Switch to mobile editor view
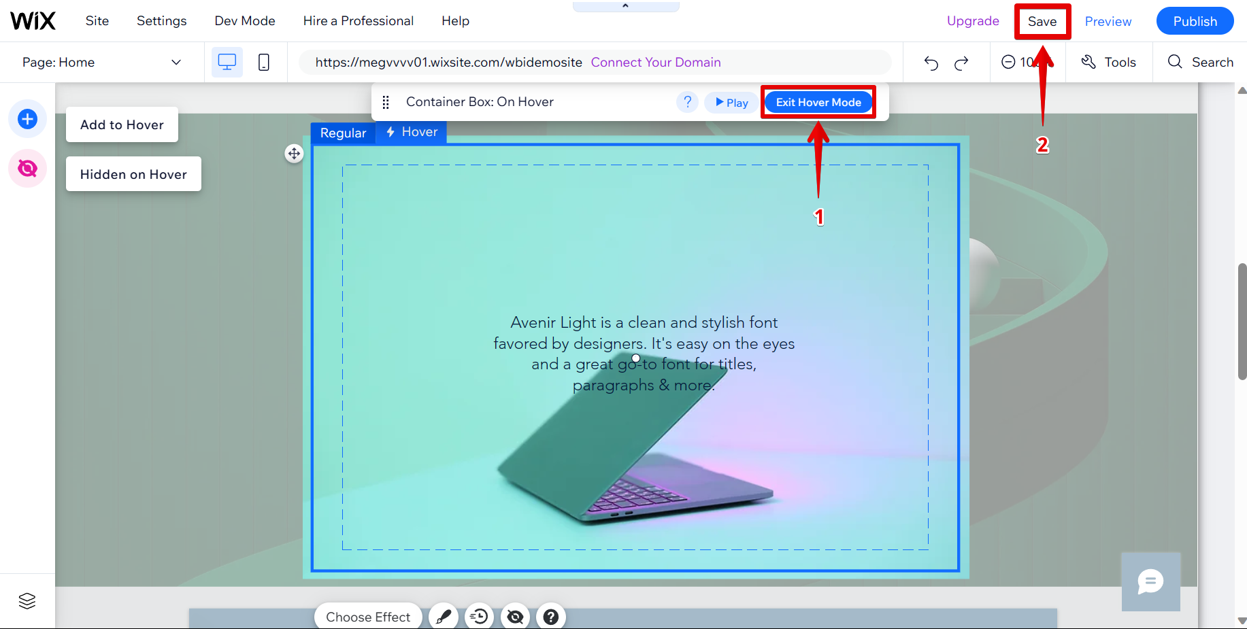 [264, 63]
